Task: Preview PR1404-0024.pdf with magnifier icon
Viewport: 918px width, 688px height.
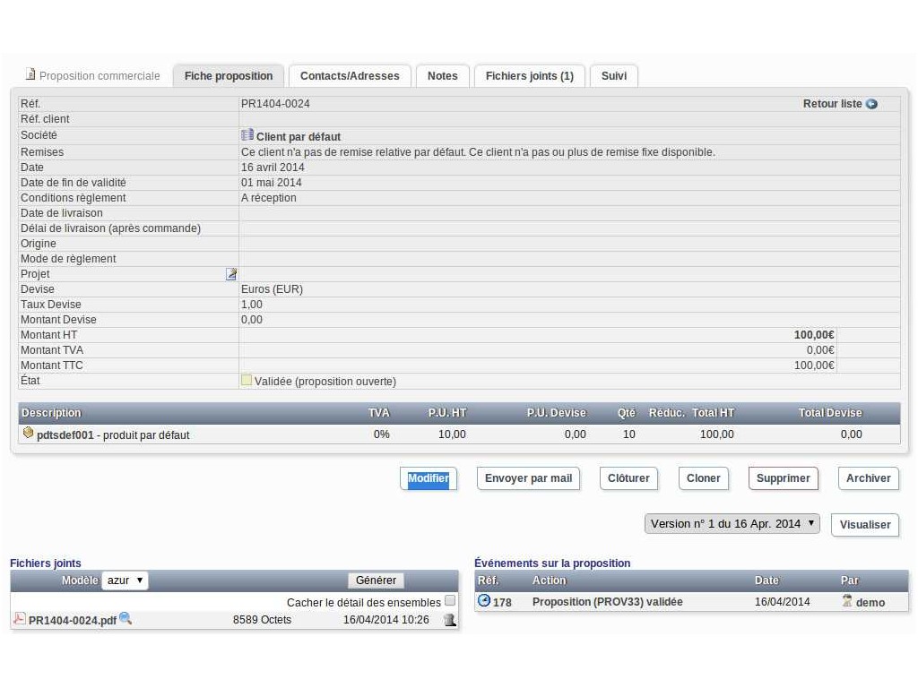Action: click(x=126, y=618)
